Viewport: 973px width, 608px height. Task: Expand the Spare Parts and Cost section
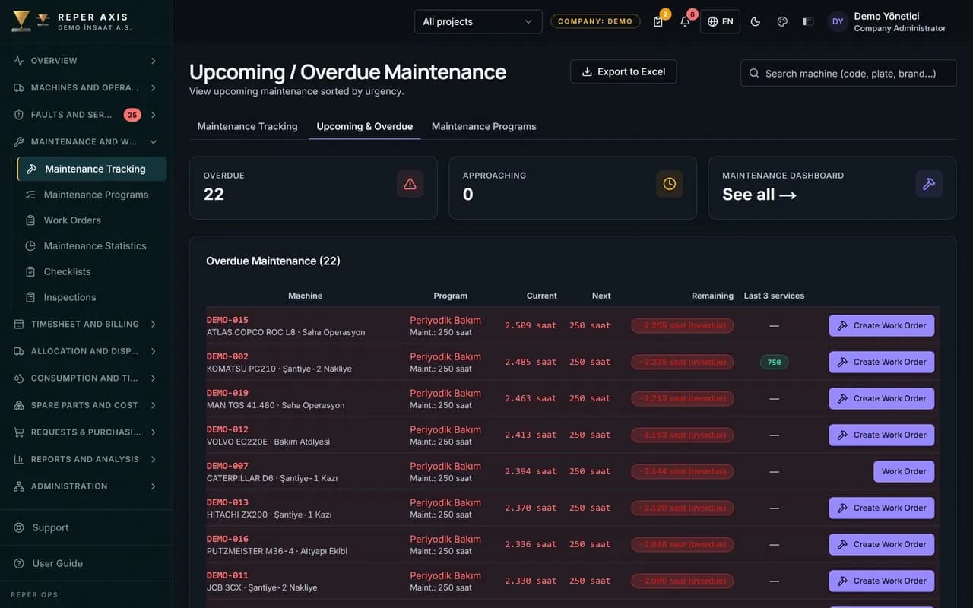pos(86,405)
